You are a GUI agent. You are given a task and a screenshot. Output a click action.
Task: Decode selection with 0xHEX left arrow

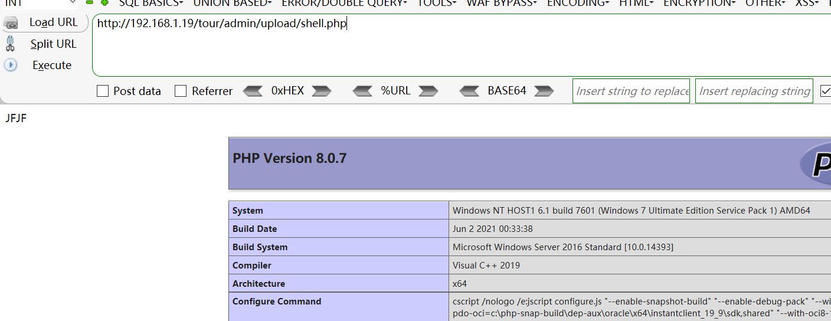click(x=253, y=91)
